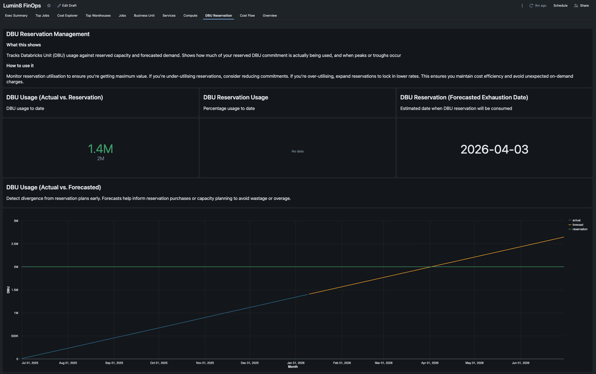Toggle the forecast series in legend

pos(577,225)
